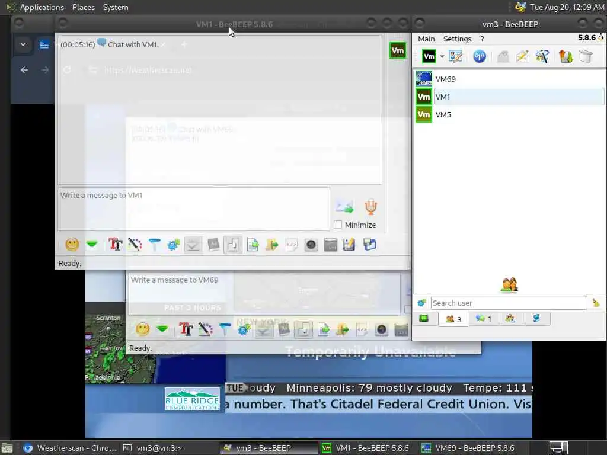Switch to the blue flag tab
Image resolution: width=607 pixels, height=455 pixels.
tap(536, 318)
